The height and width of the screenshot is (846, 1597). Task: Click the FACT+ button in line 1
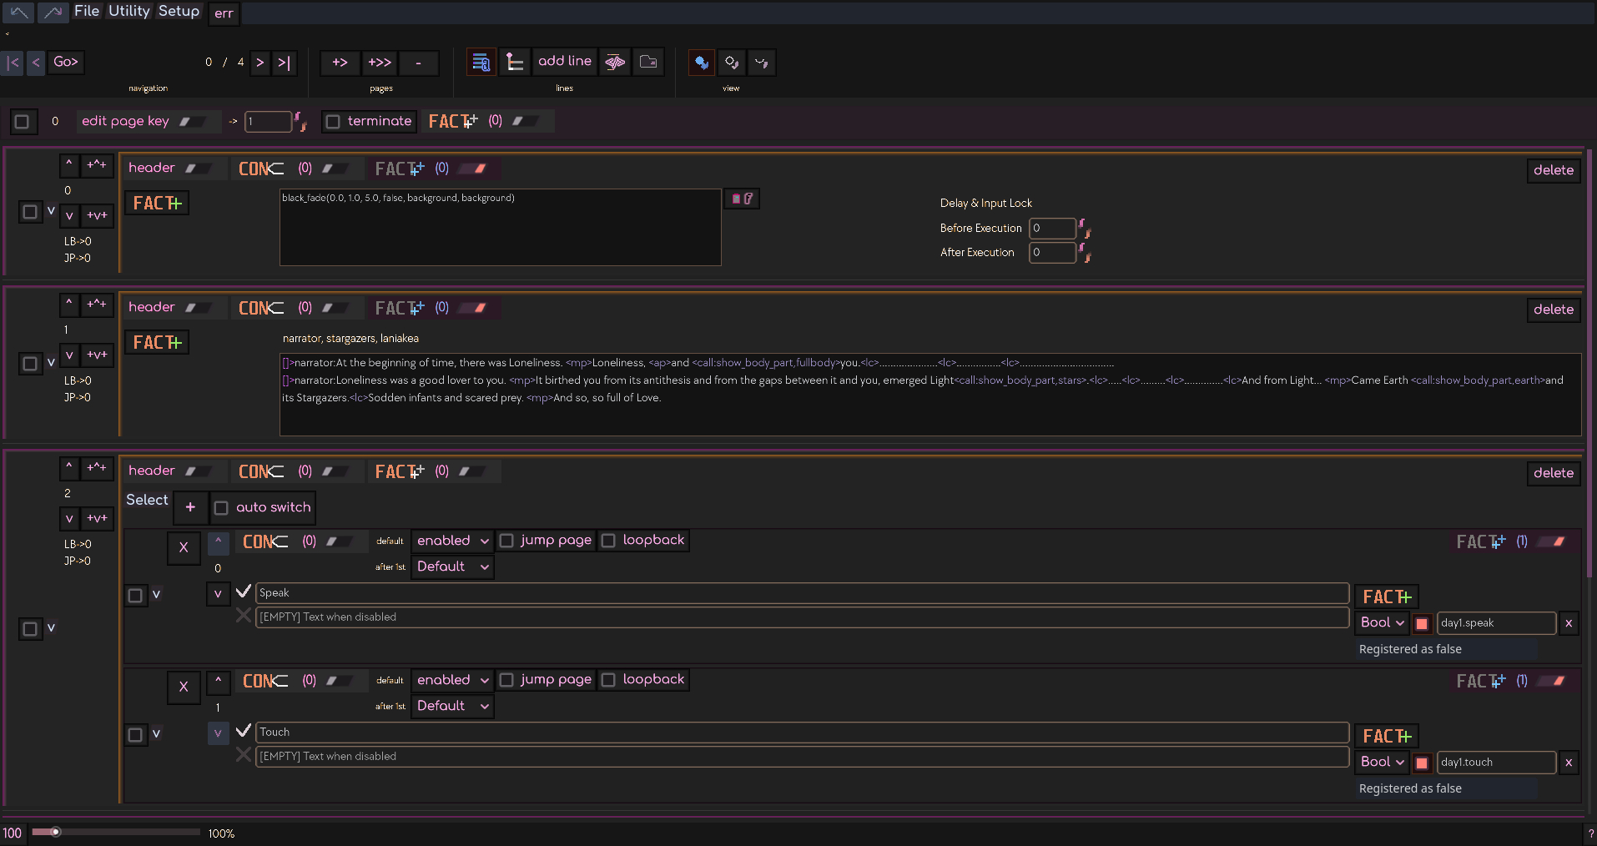(x=157, y=342)
